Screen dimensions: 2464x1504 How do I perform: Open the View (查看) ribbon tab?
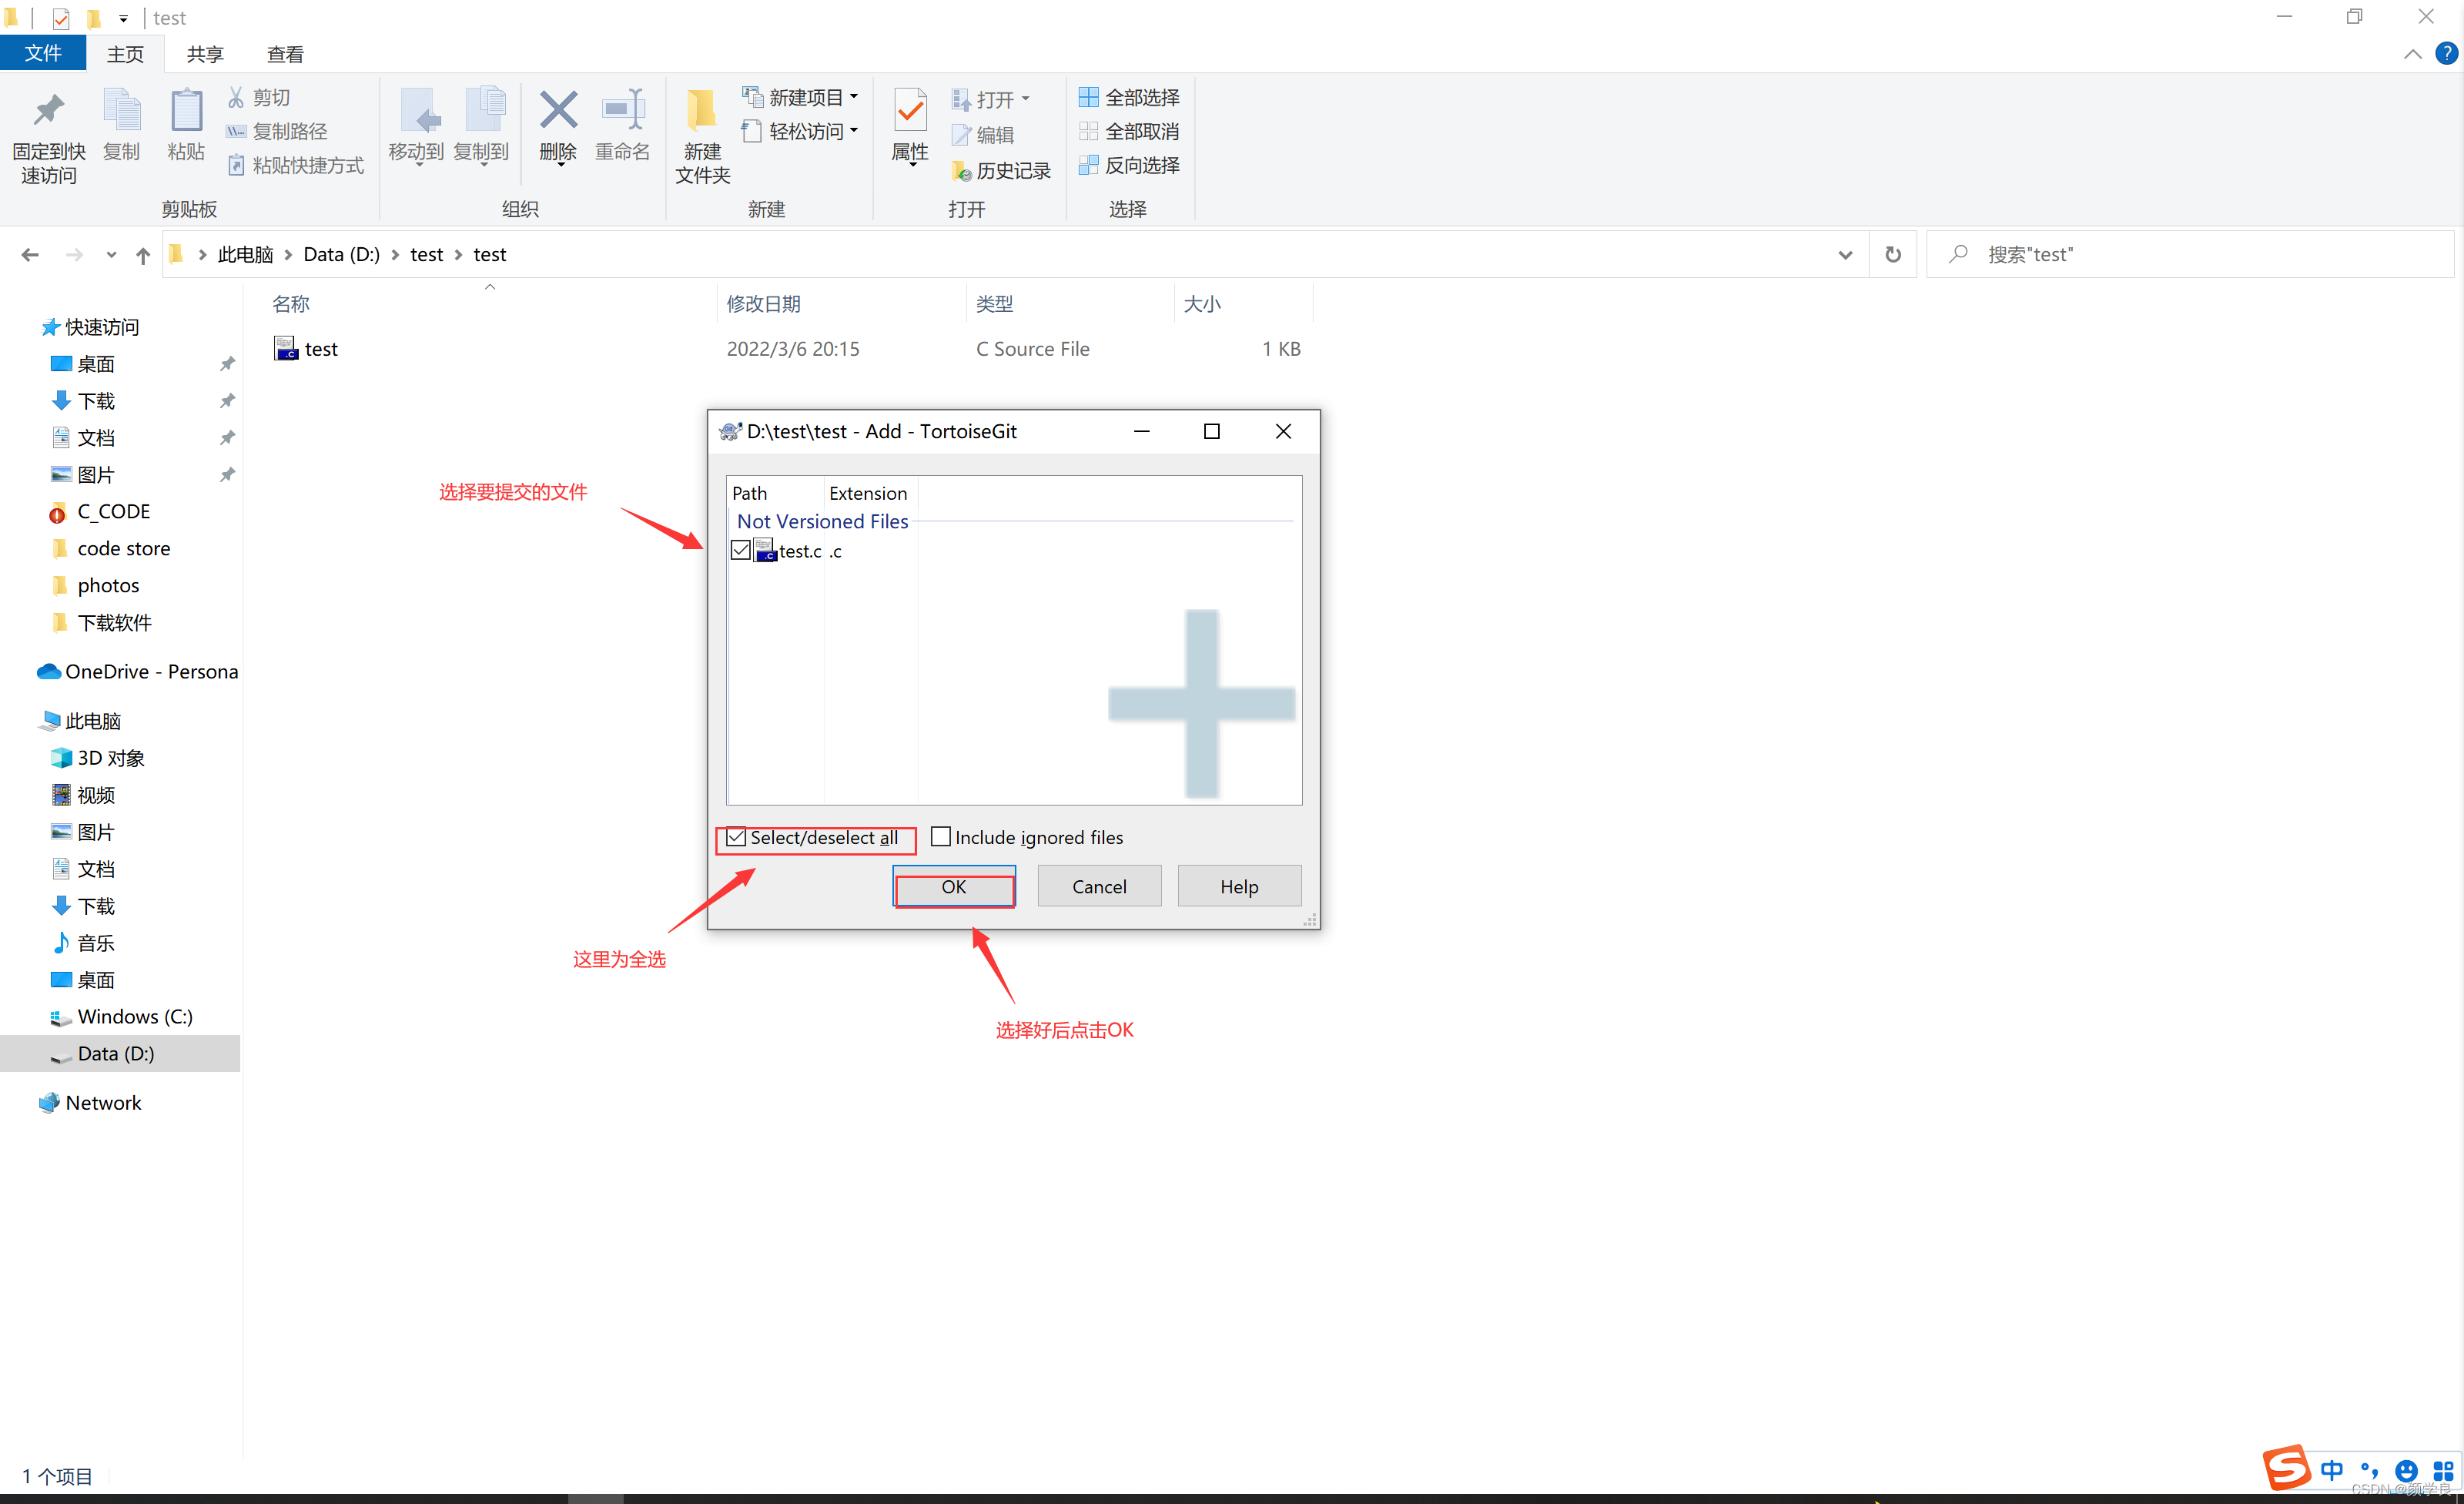[x=285, y=54]
